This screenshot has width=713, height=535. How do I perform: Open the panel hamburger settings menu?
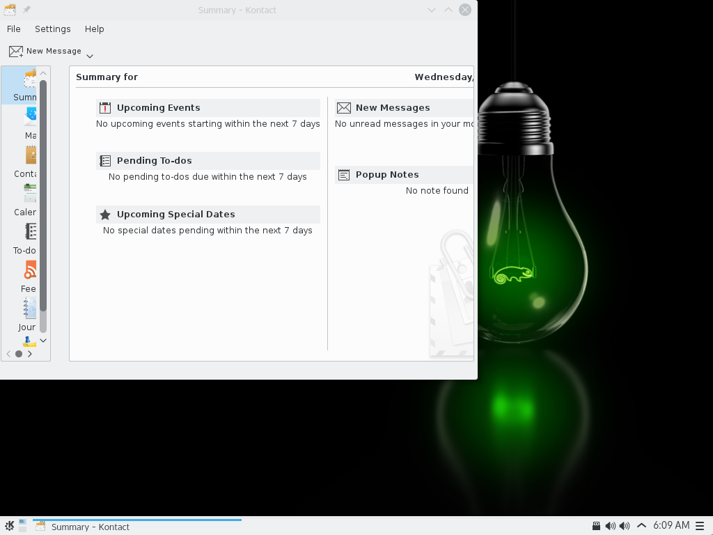click(x=700, y=526)
